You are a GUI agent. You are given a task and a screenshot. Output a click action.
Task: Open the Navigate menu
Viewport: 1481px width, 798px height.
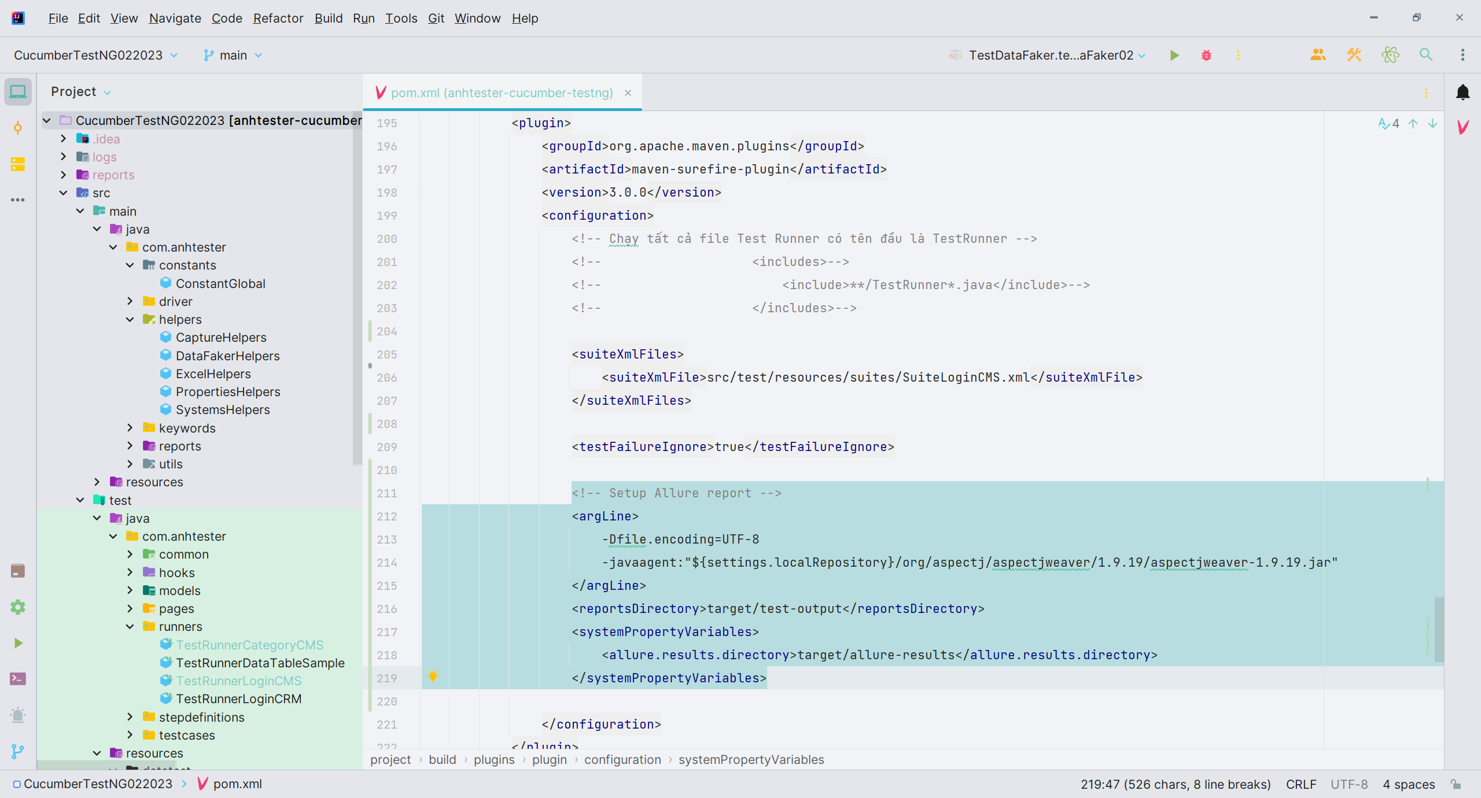click(175, 18)
